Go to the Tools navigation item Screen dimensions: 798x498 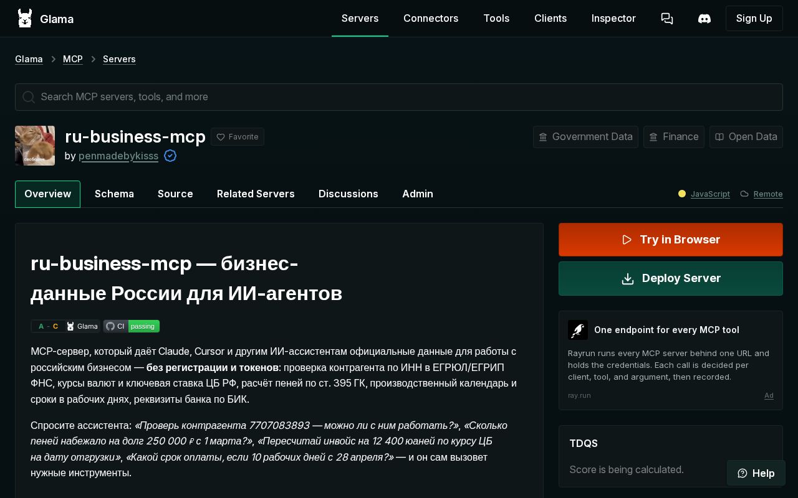496,19
